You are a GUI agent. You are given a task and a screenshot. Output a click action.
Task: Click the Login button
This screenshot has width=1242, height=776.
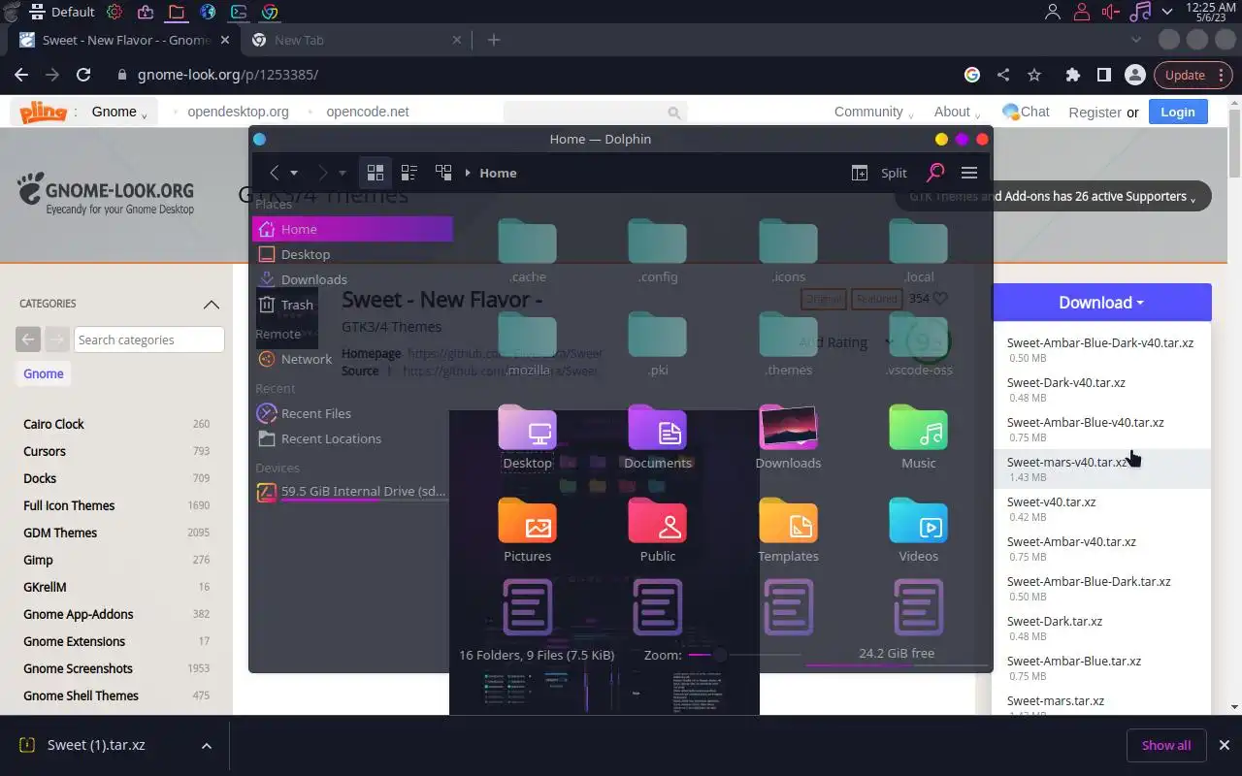coord(1177,112)
